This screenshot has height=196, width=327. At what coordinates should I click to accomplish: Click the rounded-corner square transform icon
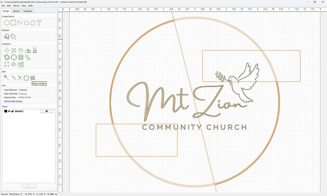coord(14,57)
